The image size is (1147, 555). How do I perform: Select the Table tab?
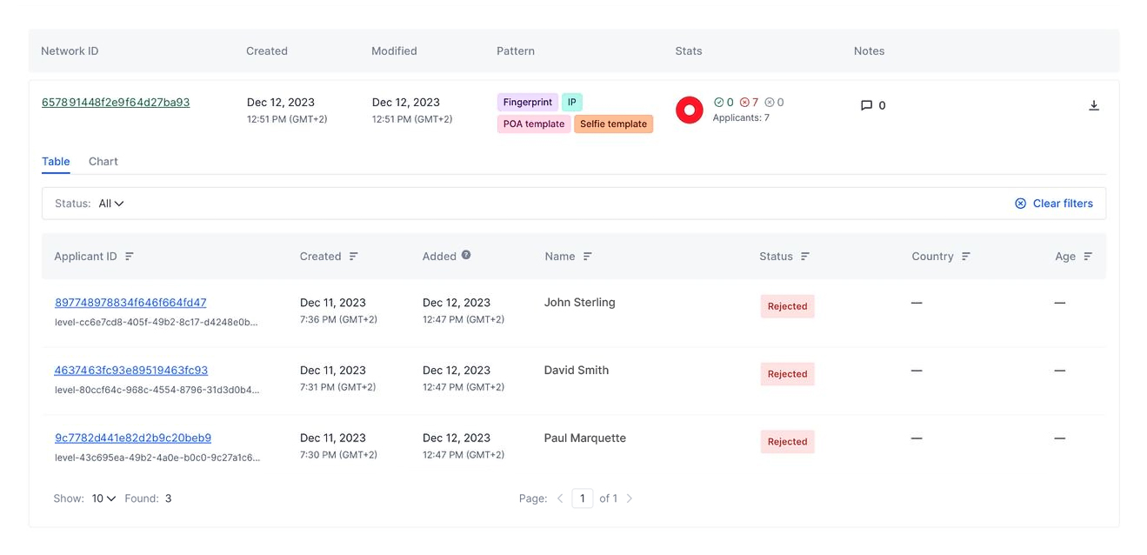56,161
